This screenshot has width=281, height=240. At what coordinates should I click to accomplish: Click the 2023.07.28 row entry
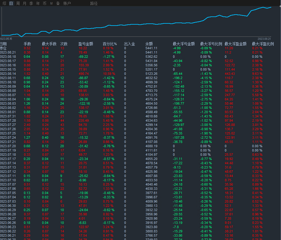click(8, 120)
